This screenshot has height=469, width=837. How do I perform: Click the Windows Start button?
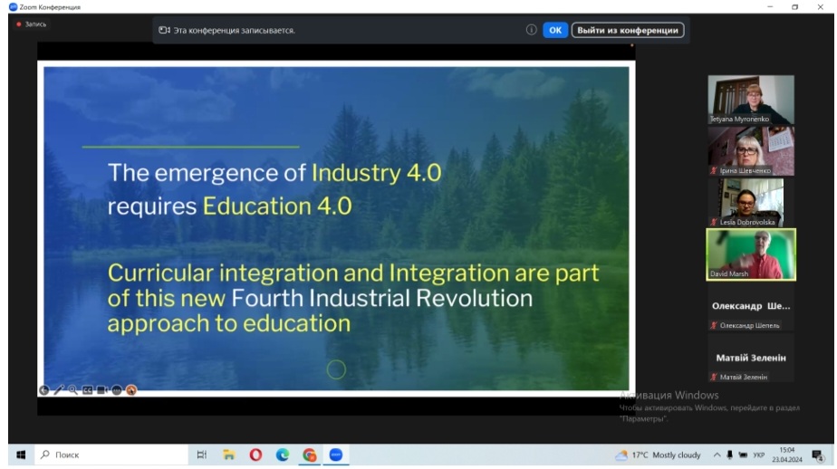(x=20, y=455)
